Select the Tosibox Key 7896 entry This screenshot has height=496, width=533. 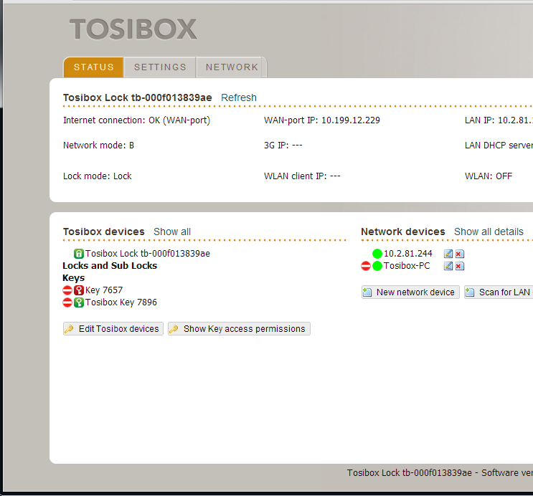(x=121, y=302)
